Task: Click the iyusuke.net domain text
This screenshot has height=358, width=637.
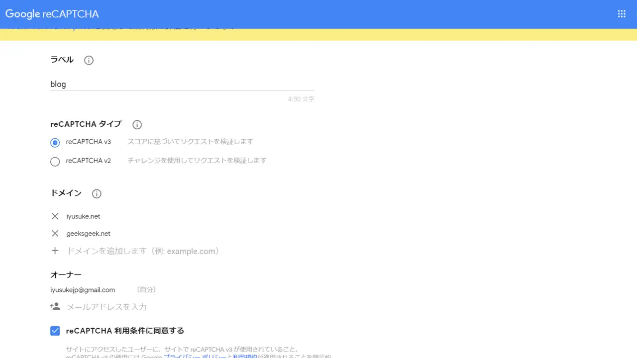Action: [84, 216]
